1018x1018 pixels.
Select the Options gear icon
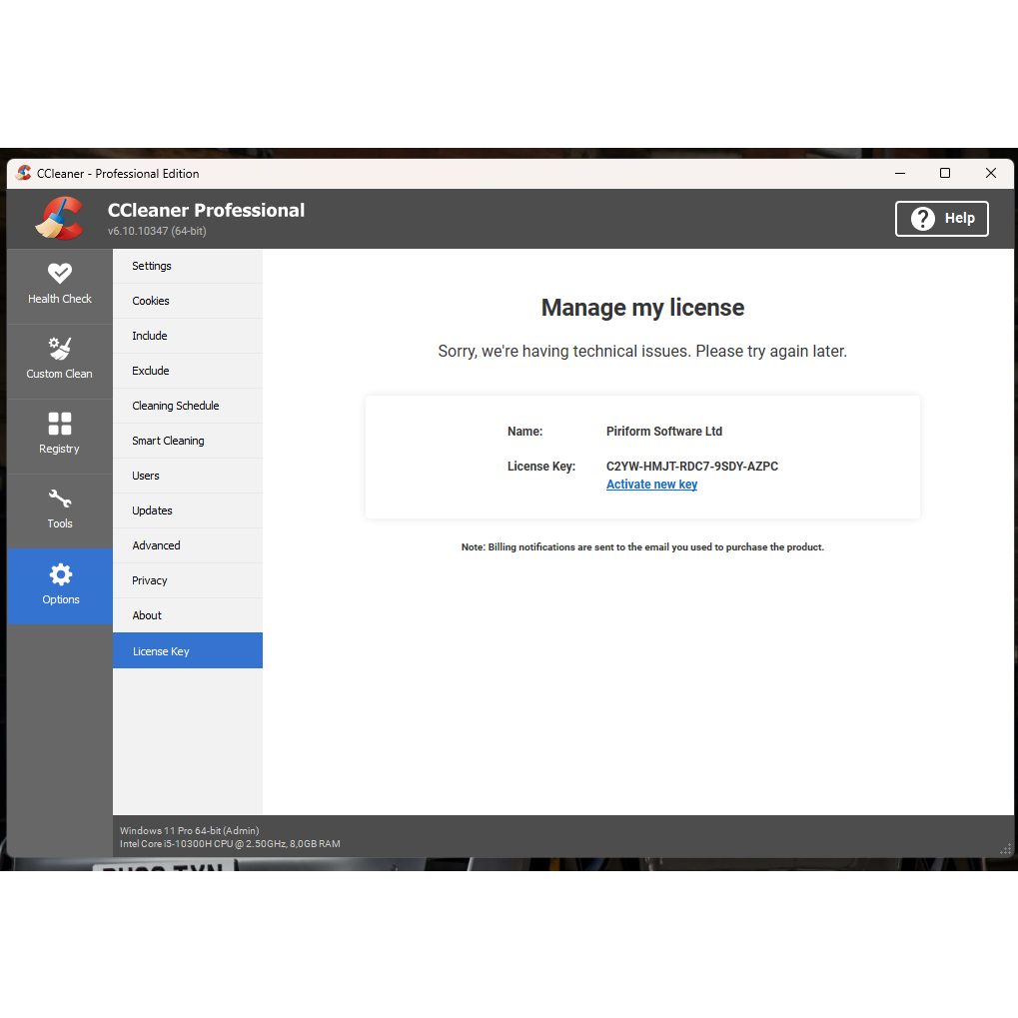pos(61,574)
